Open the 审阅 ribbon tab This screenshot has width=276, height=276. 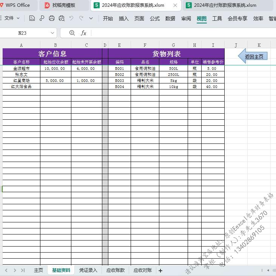pos(186,19)
